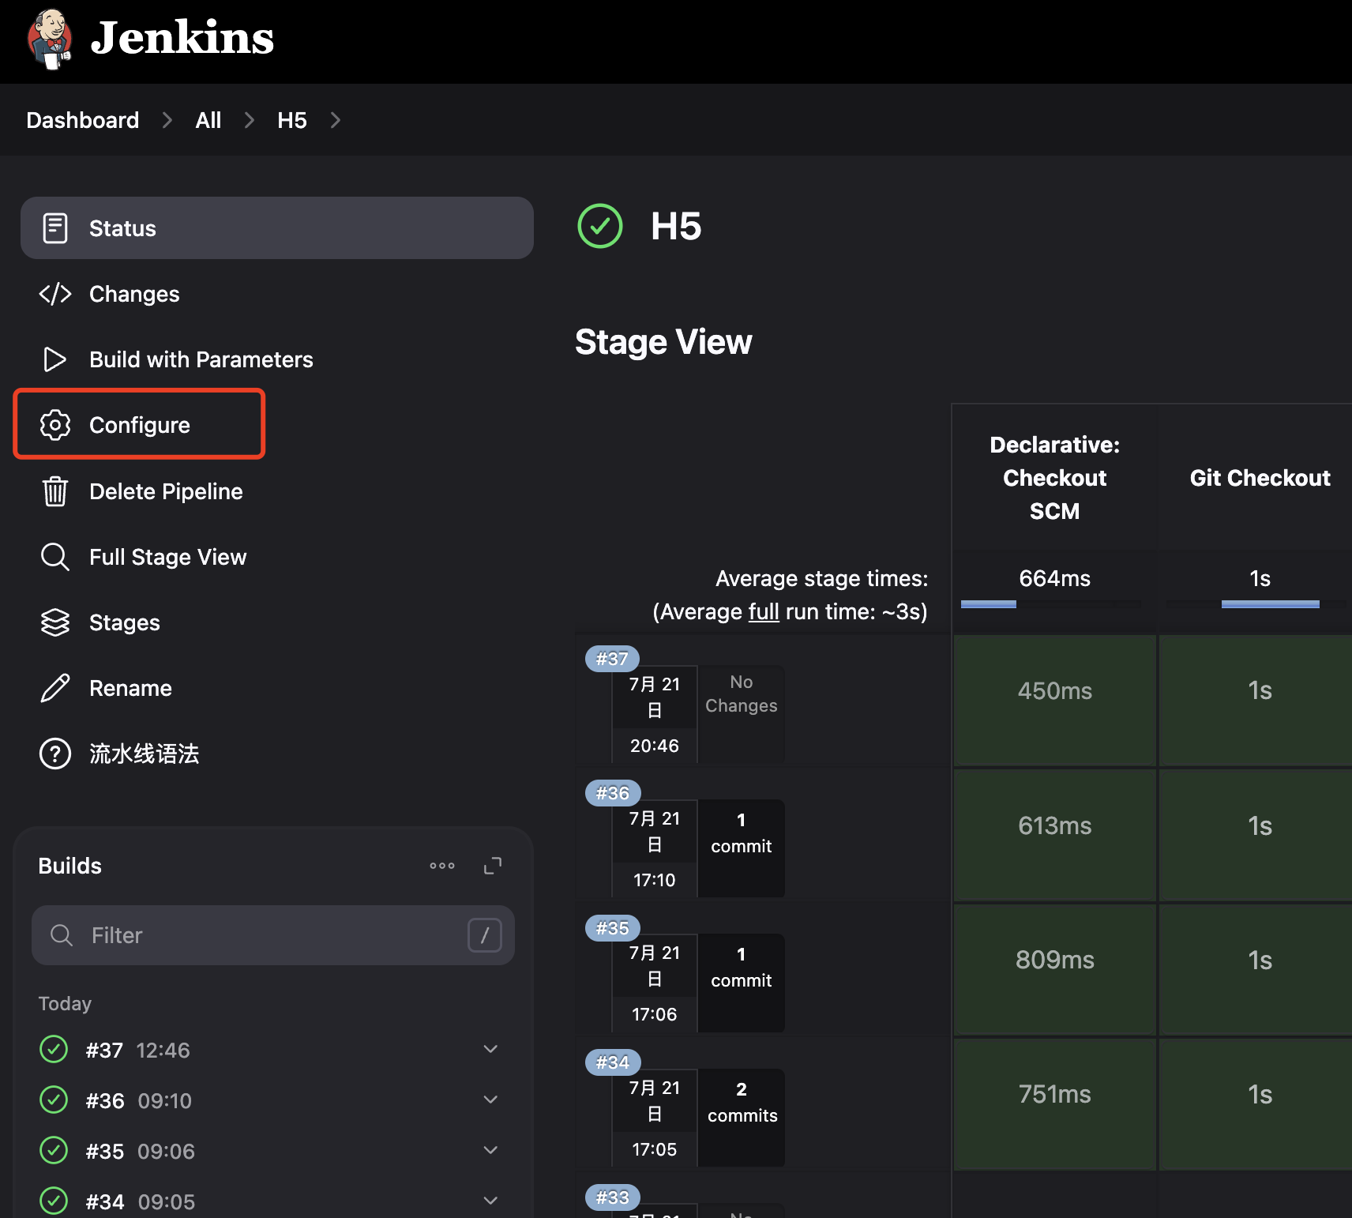Open the Builds three-dots options menu
1352x1218 pixels.
pos(442,866)
